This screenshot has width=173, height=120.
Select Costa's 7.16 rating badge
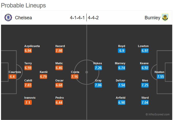point(75,77)
